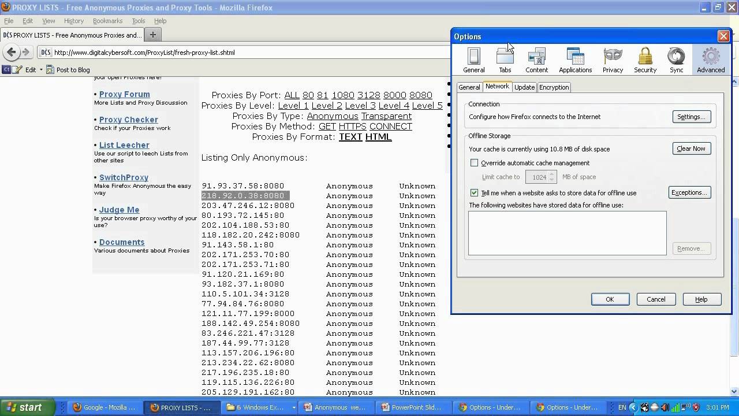The height and width of the screenshot is (416, 739).
Task: Click the dialog Help button
Action: tap(701, 299)
